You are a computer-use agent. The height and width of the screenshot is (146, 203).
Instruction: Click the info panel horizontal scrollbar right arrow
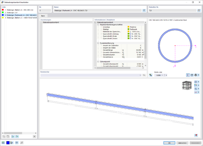click(143, 68)
